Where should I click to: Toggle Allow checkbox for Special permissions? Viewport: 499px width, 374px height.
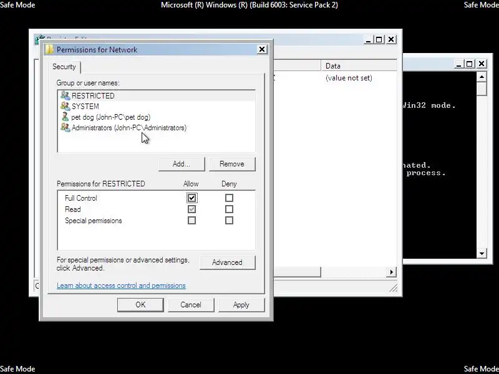pyautogui.click(x=191, y=221)
